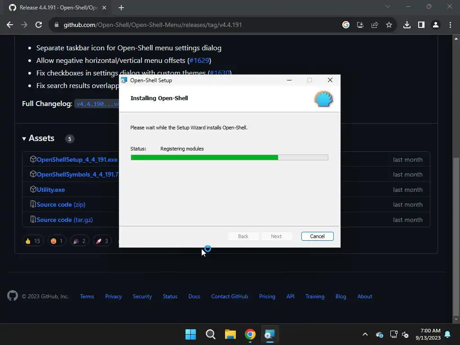Open tab search chevron in Chrome title bar
Viewport: 460px width, 345px height.
point(388,6)
